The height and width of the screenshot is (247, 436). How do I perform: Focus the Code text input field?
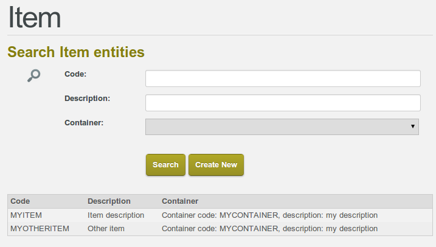tap(283, 78)
